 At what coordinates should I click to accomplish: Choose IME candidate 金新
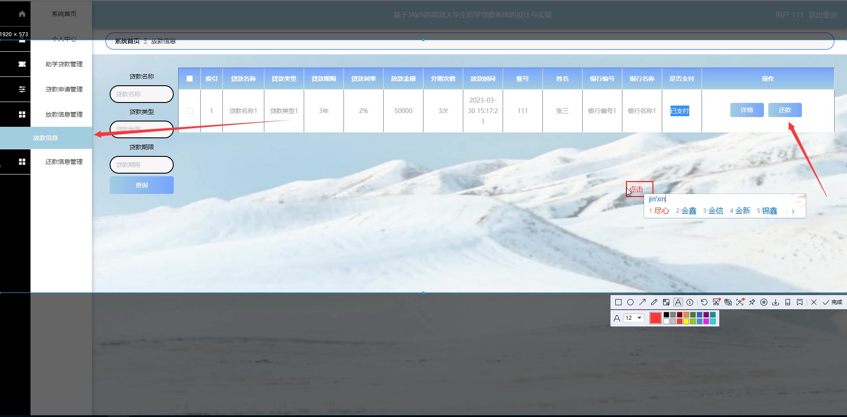click(x=740, y=211)
